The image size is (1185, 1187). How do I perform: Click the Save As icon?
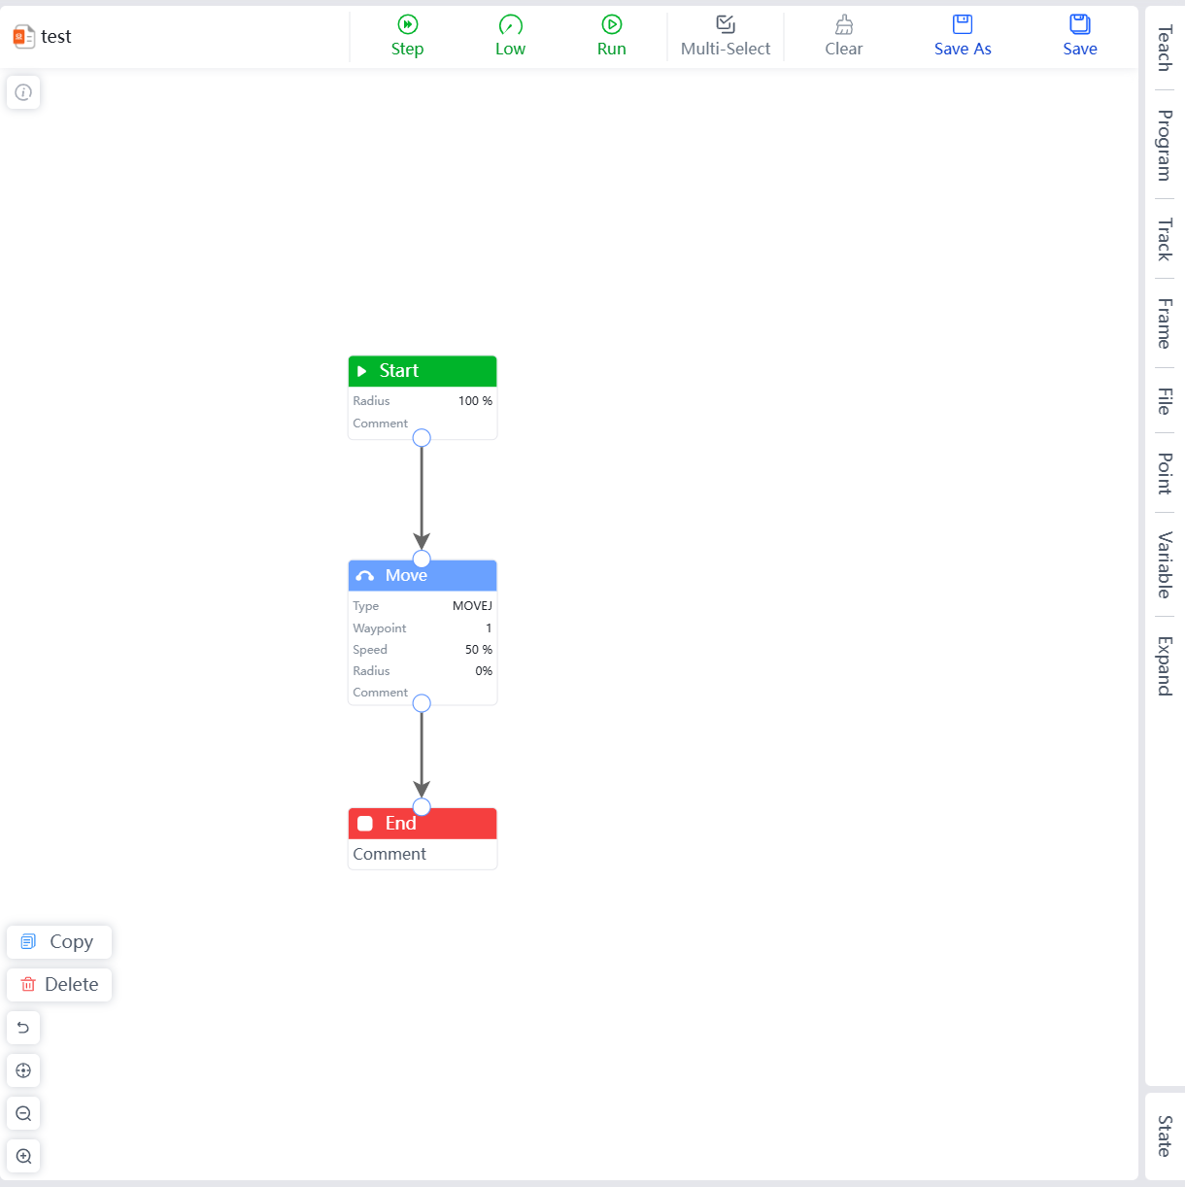[963, 25]
